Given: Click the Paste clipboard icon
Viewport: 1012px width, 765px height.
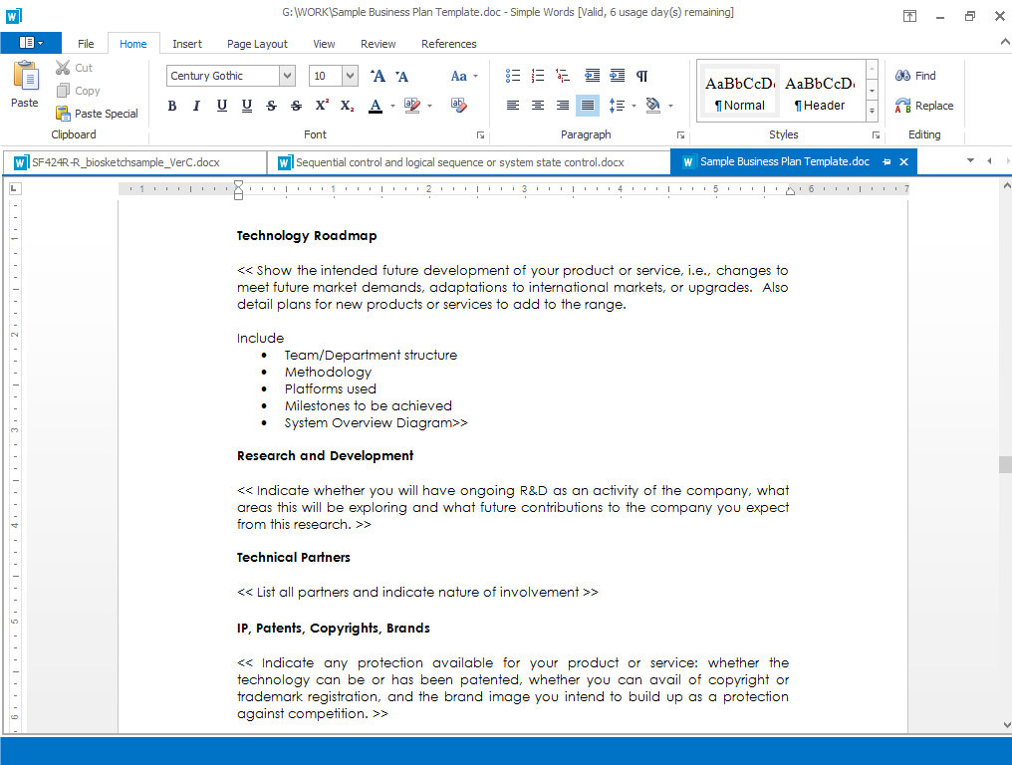Looking at the screenshot, I should 25,76.
